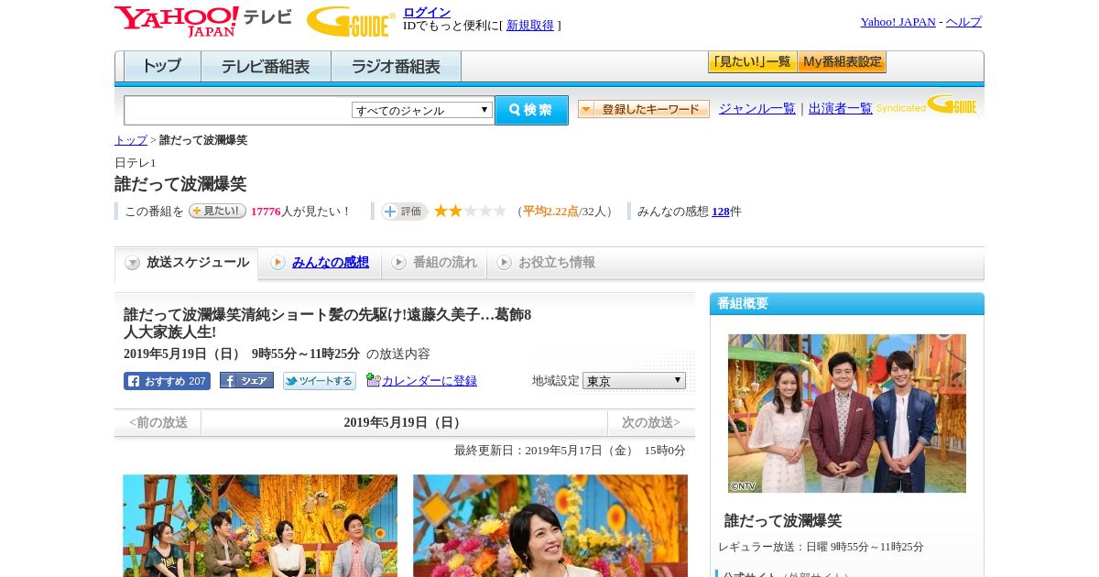Click the Yahoo! JAPAN テレビ logo
1099x577 pixels.
[x=203, y=21]
